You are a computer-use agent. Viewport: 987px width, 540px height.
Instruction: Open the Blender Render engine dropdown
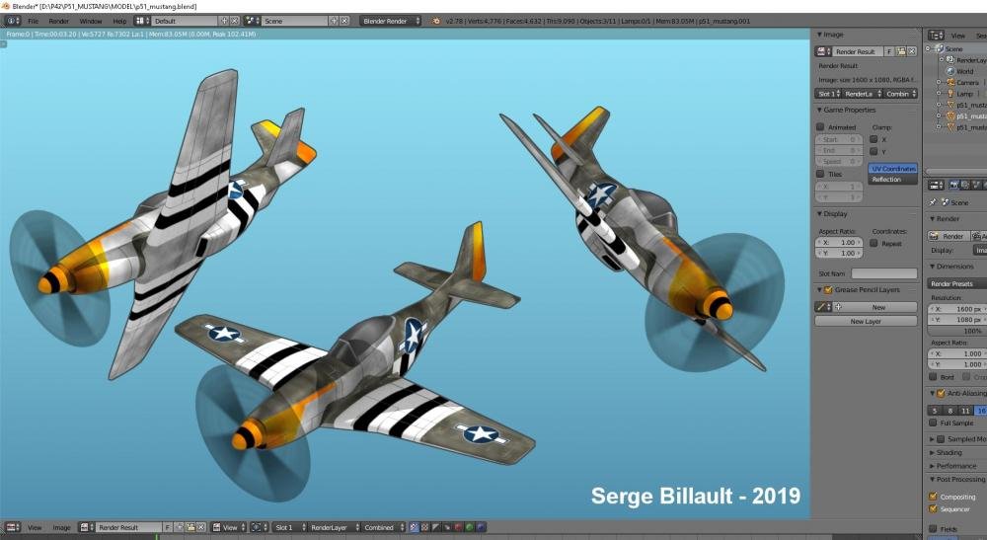[x=390, y=21]
